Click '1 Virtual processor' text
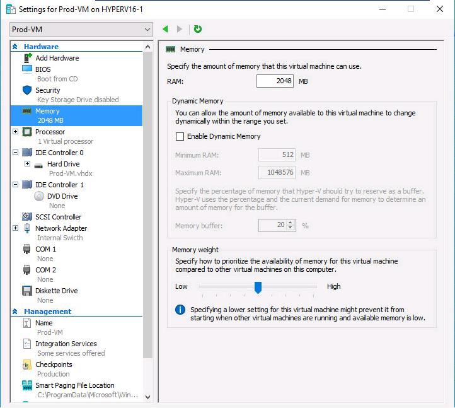Viewport: 455px width, 408px height. pyautogui.click(x=66, y=141)
